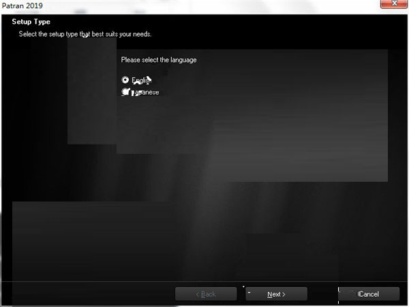The width and height of the screenshot is (409, 307).
Task: Proceed with the Next button
Action: tap(276, 294)
